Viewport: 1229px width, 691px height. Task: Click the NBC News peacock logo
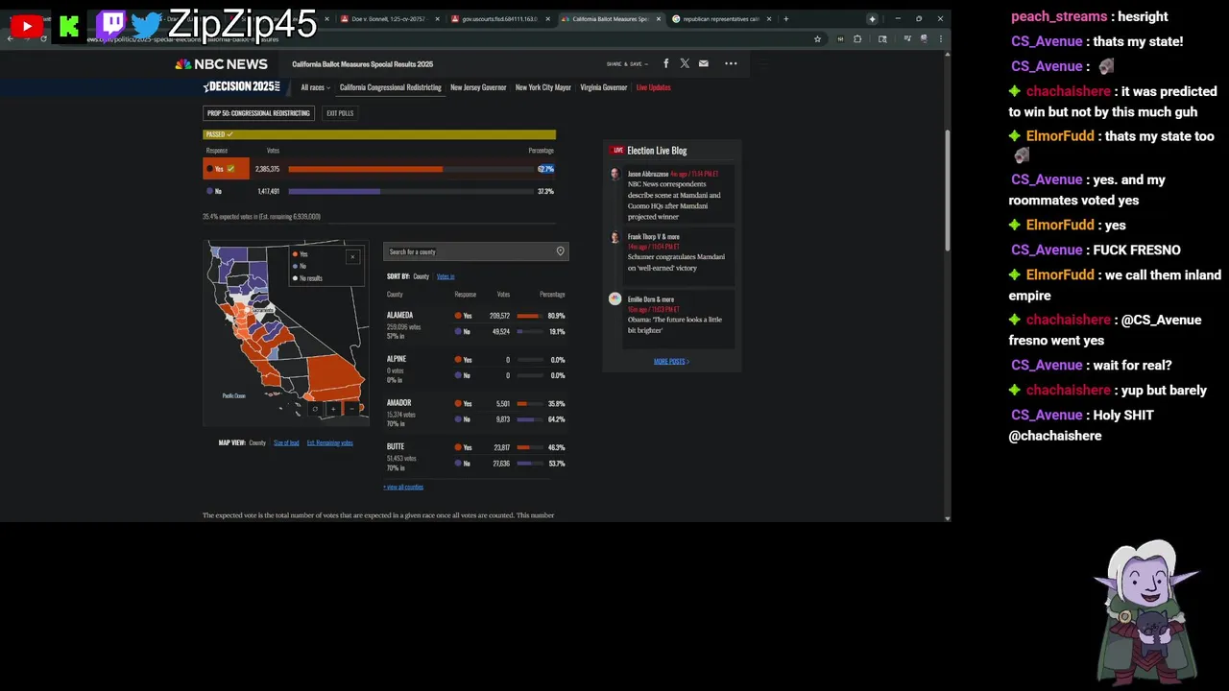[221, 64]
